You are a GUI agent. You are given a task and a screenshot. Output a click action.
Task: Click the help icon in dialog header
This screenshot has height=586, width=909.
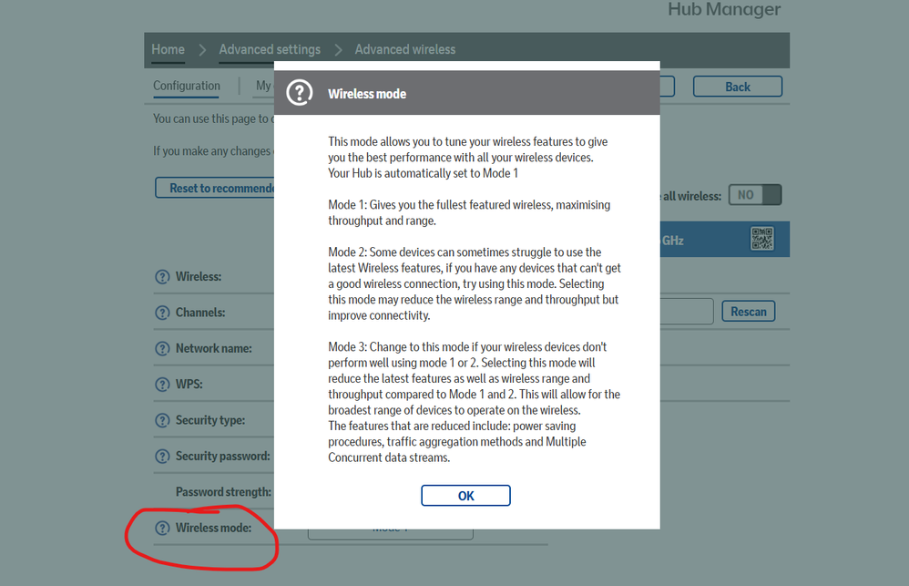300,93
